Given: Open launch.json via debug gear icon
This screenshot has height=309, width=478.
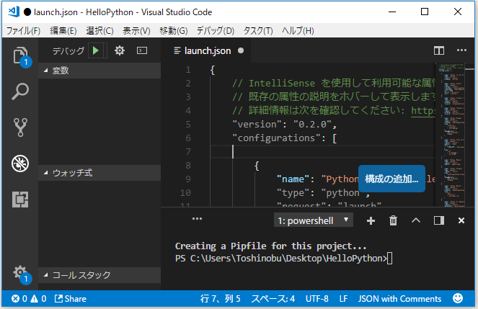Looking at the screenshot, I should click(120, 50).
